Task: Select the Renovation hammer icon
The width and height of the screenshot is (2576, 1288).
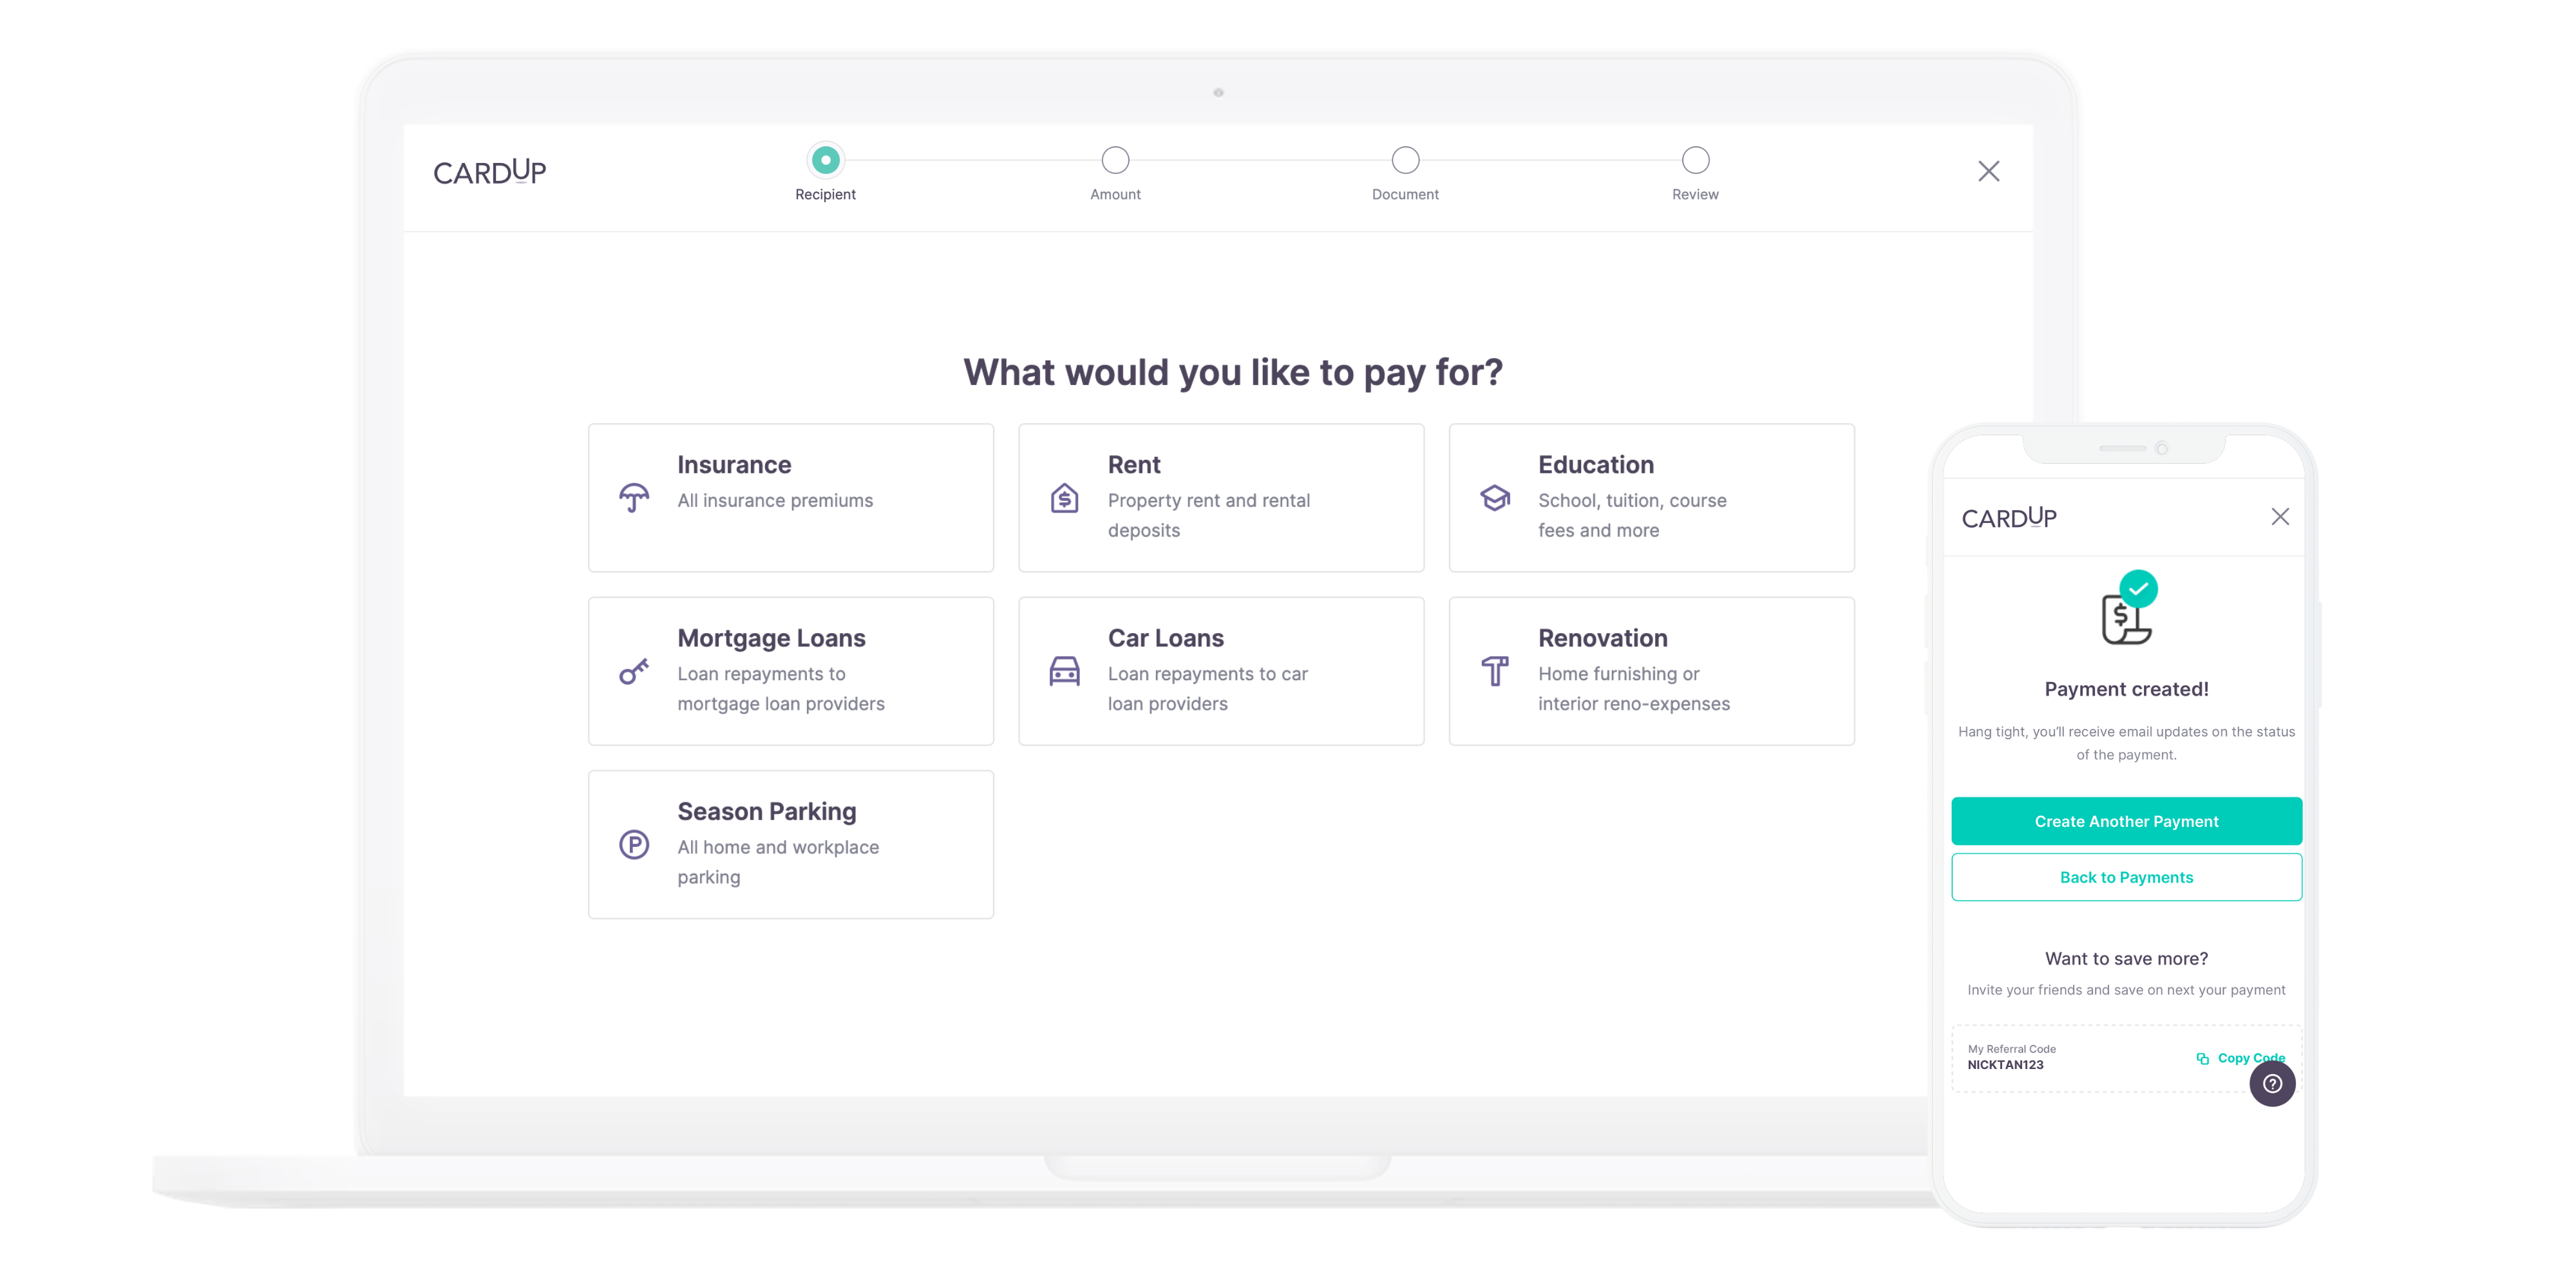Action: pos(1495,671)
